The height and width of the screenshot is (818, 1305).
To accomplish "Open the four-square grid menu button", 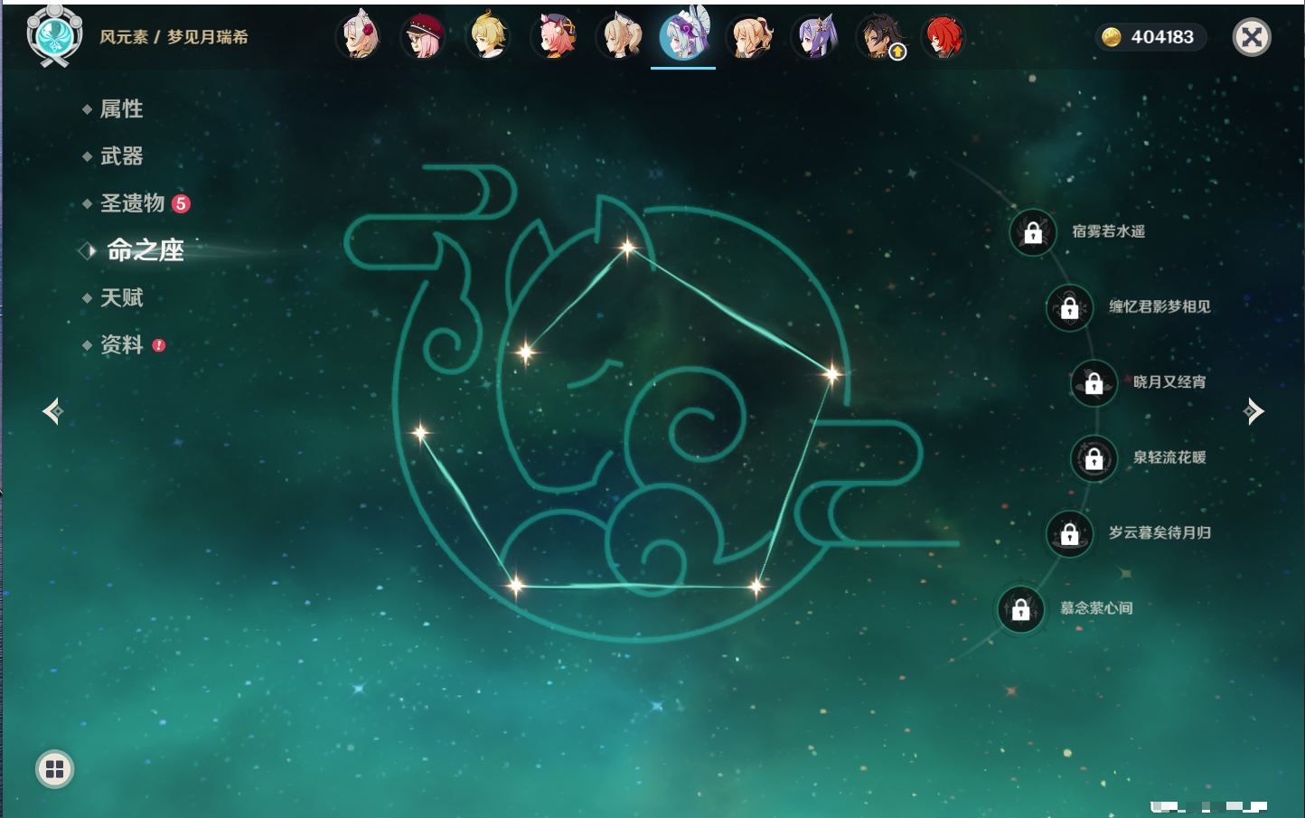I will click(x=54, y=769).
